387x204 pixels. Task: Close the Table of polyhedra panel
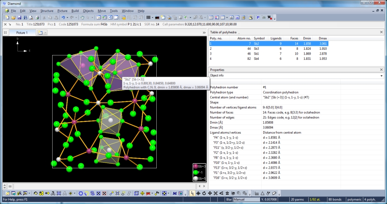(x=382, y=32)
